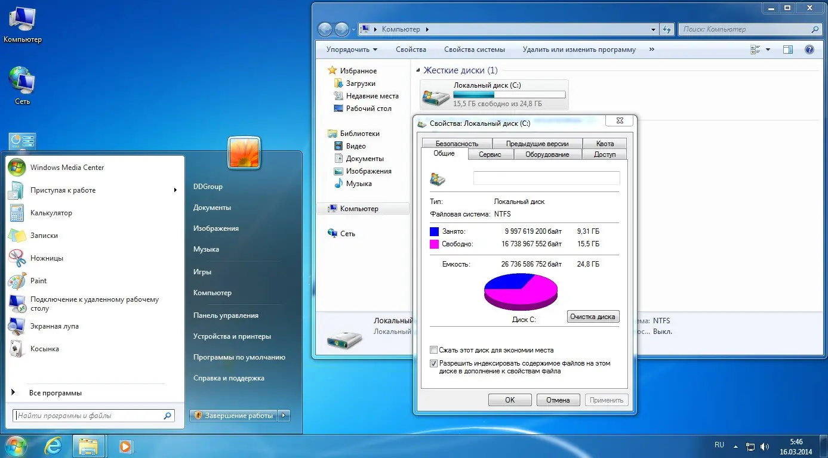This screenshot has height=458, width=828.
Task: Click the Windows Start orb on the taskbar
Action: (16, 445)
